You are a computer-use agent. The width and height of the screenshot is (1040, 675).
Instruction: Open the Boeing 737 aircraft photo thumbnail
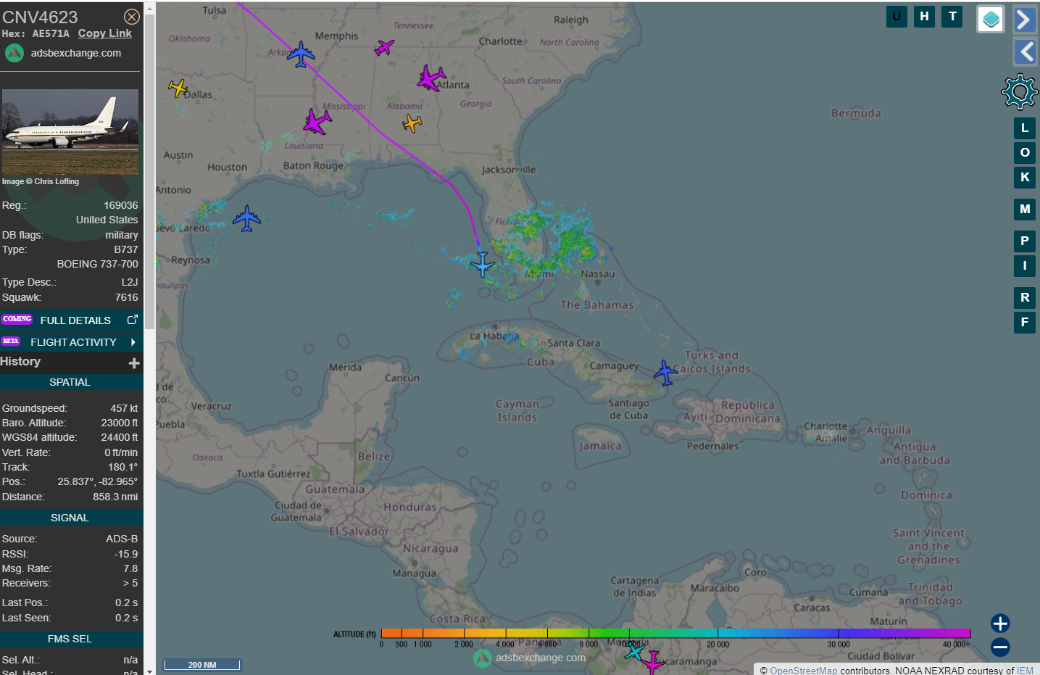[x=70, y=132]
